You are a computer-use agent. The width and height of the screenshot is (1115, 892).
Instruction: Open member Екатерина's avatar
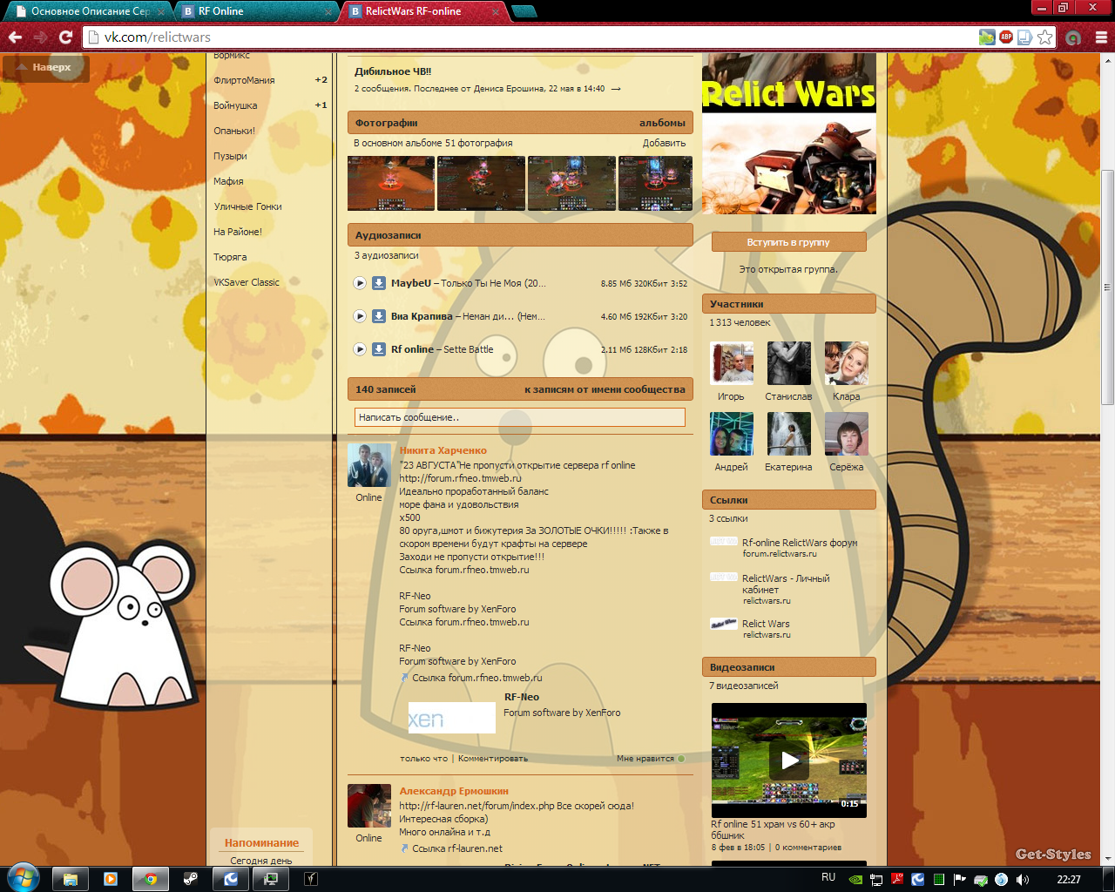pyautogui.click(x=789, y=434)
